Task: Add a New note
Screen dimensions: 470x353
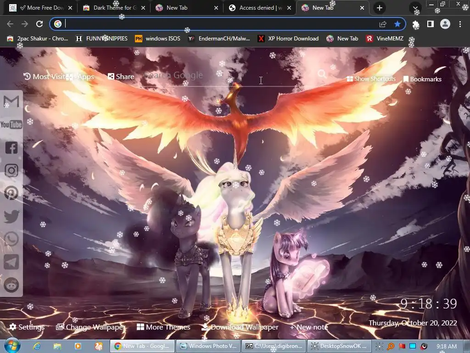Action: click(x=309, y=327)
